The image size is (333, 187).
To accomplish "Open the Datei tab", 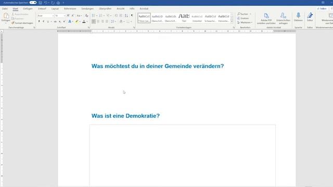I will [5, 9].
